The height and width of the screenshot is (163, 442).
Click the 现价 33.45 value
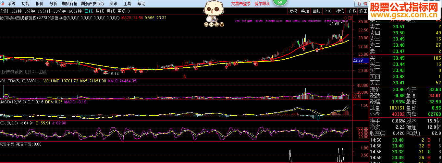tap(399, 89)
